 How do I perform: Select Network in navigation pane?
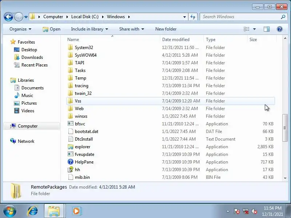tap(26, 141)
